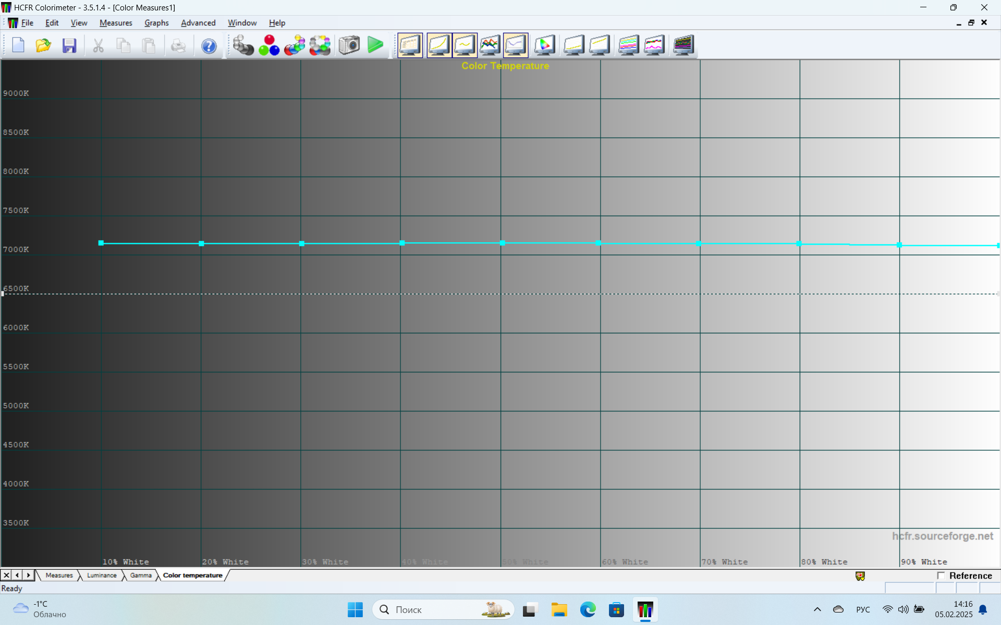This screenshot has height=625, width=1001.
Task: Open the Advanced menu
Action: coord(198,23)
